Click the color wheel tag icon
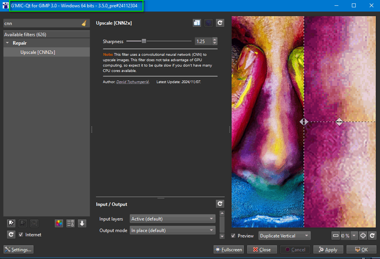The height and width of the screenshot is (259, 380). (x=59, y=223)
